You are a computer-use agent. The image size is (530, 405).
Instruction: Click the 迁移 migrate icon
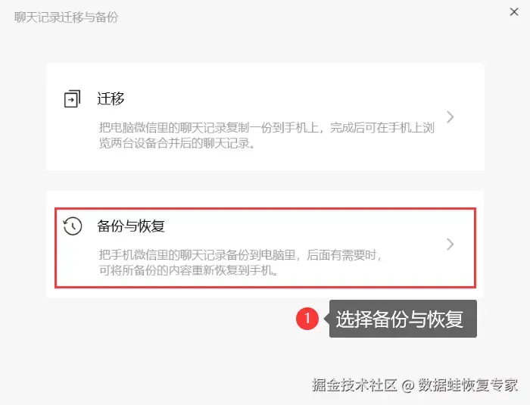pos(73,98)
